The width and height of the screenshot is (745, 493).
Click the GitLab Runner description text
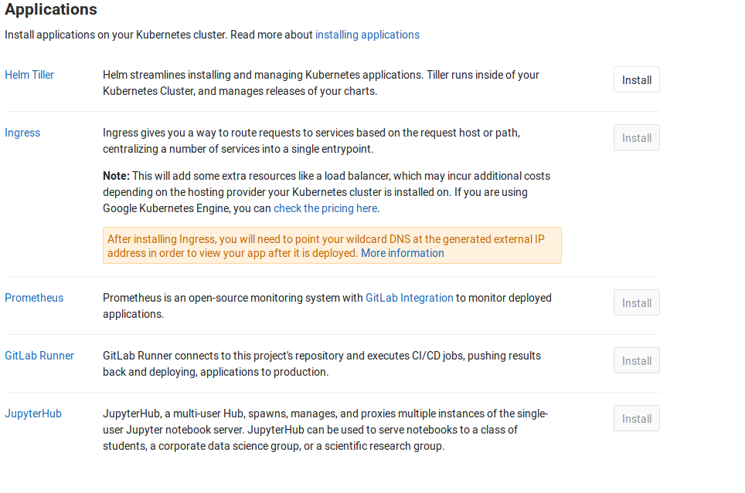click(321, 363)
